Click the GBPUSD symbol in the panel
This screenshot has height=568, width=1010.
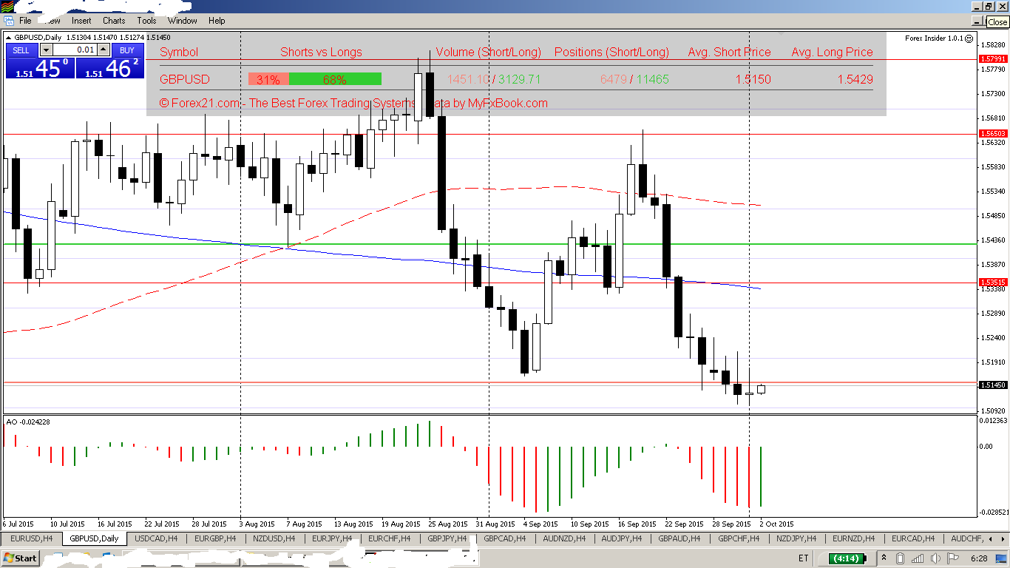185,79
